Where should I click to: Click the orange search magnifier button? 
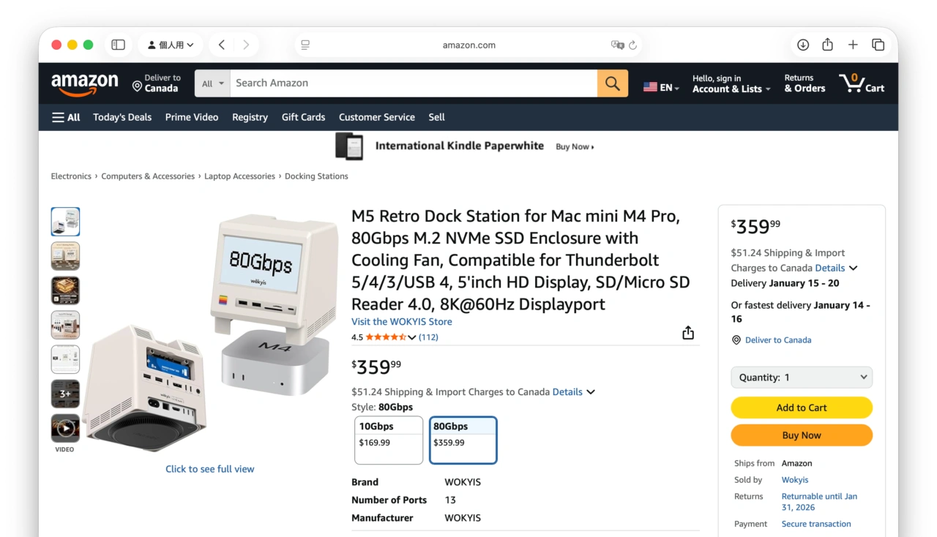[x=613, y=83]
